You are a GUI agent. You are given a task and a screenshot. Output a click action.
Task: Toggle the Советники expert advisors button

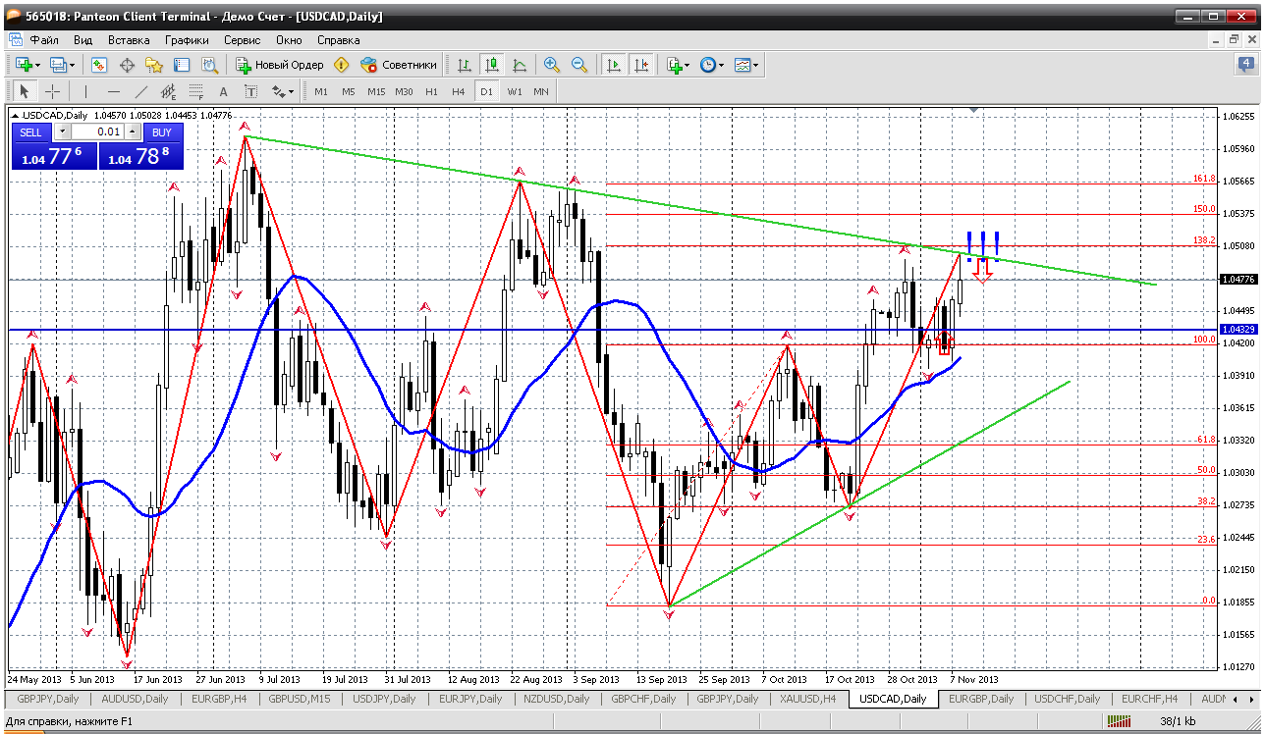[399, 65]
